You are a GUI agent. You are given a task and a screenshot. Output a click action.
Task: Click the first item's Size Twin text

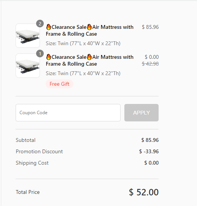[x=83, y=43]
